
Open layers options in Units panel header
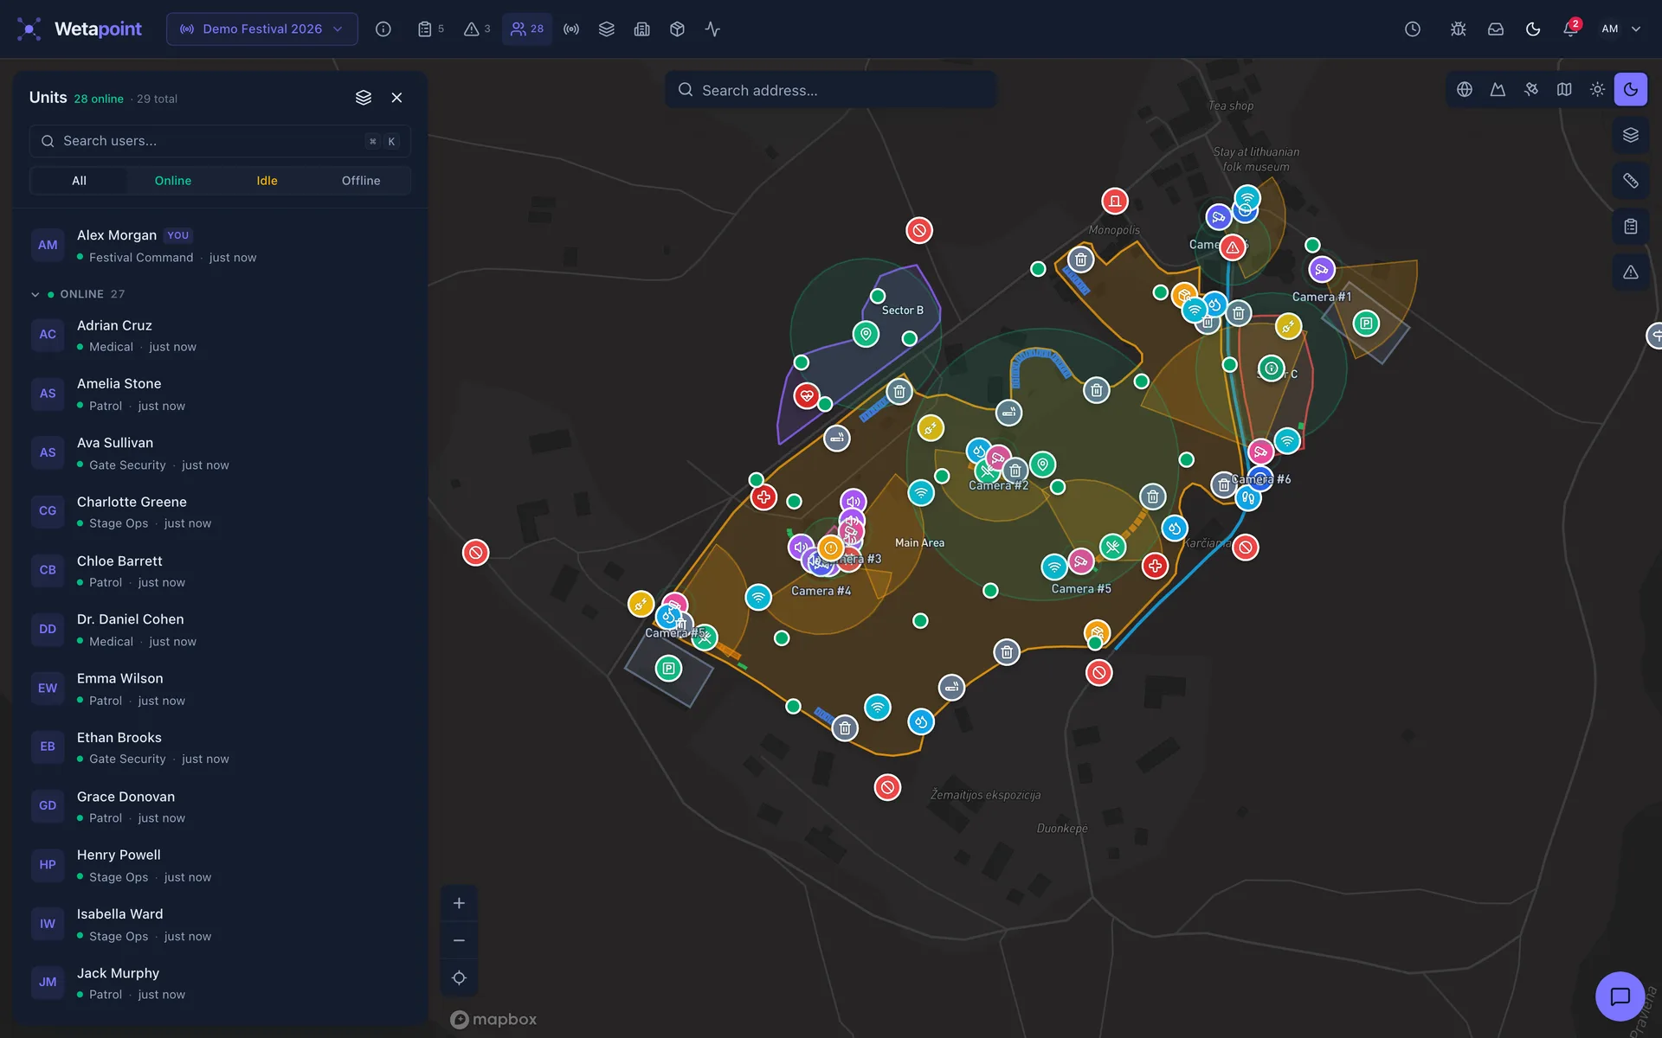click(x=364, y=98)
